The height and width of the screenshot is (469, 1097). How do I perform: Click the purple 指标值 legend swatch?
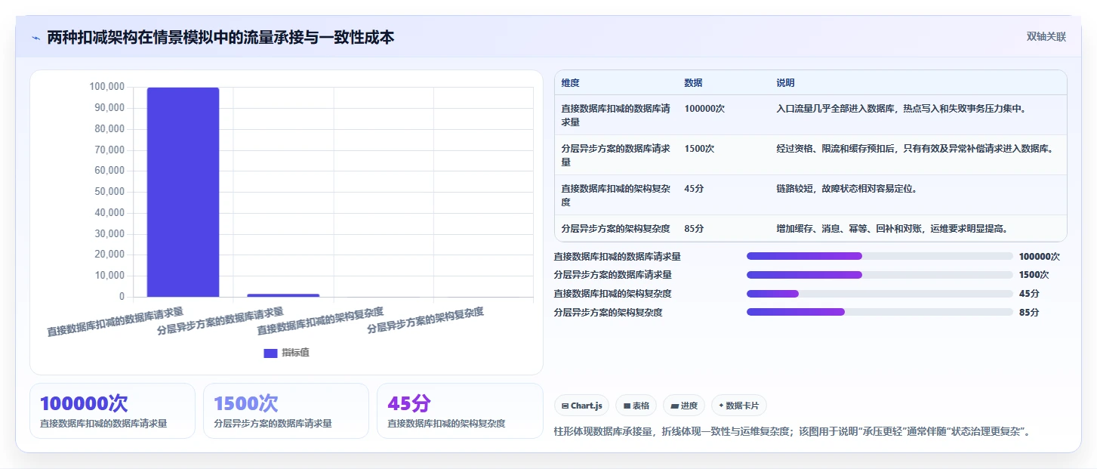click(x=270, y=353)
